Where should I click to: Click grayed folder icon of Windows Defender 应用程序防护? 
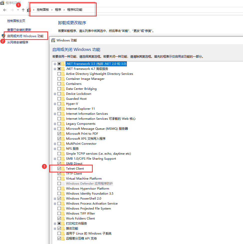point(63,183)
